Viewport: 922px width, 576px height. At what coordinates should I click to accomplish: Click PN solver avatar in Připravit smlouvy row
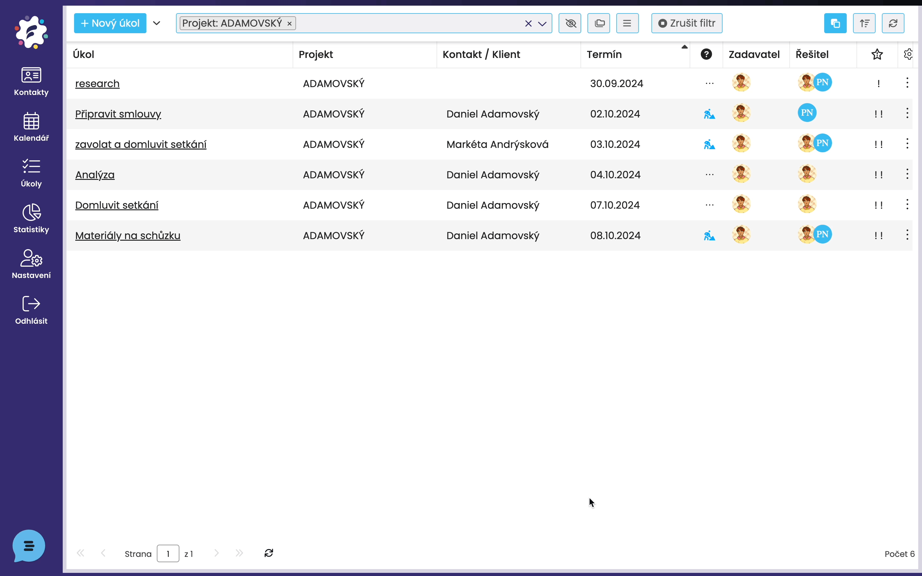[x=807, y=113]
